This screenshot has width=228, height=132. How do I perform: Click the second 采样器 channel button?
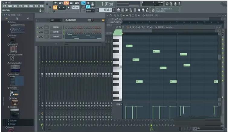56,32
